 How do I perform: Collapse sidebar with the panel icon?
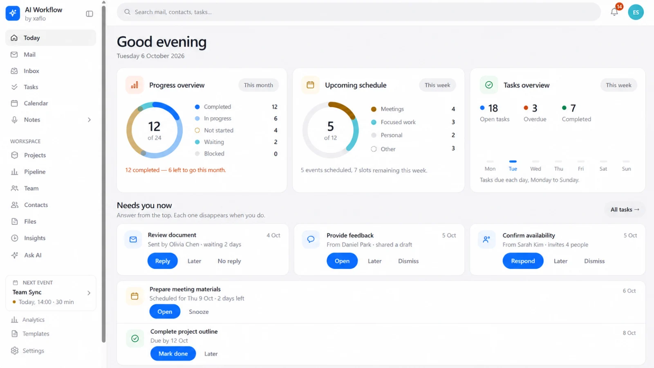[x=90, y=14]
